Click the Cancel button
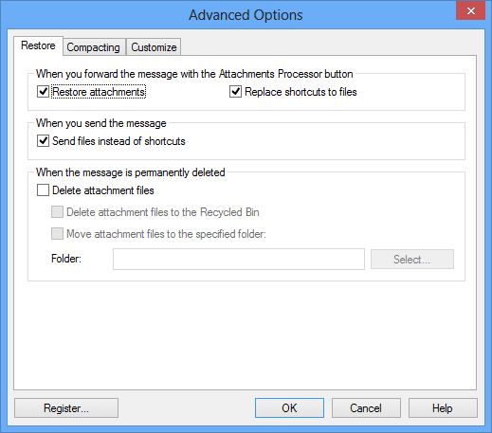The width and height of the screenshot is (492, 433). (x=366, y=408)
